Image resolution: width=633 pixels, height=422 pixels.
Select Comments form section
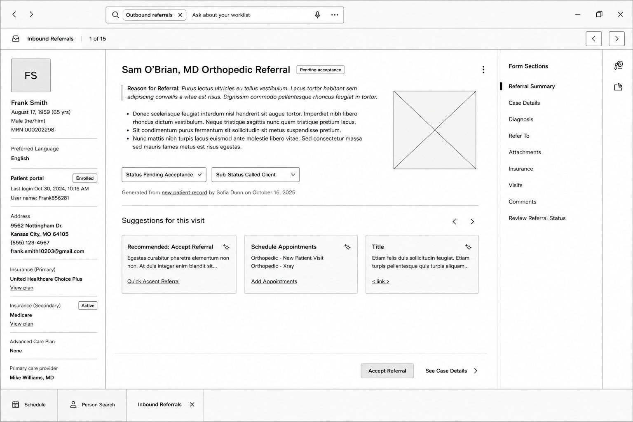523,202
